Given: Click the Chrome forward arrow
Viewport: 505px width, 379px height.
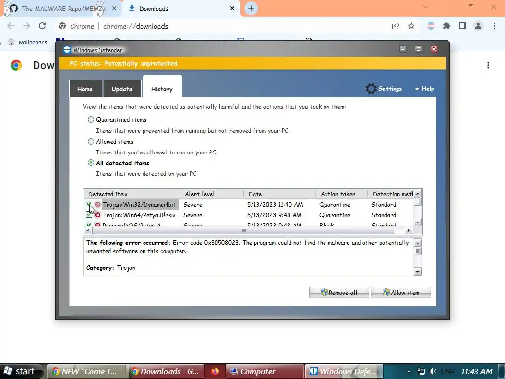Looking at the screenshot, I should [27, 26].
